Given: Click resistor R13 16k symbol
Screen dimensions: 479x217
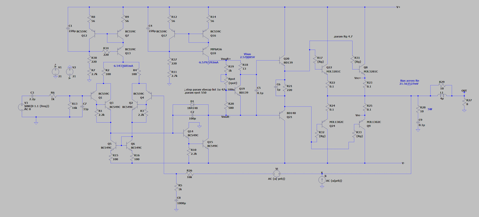Looking at the screenshot, I should click(70, 106).
